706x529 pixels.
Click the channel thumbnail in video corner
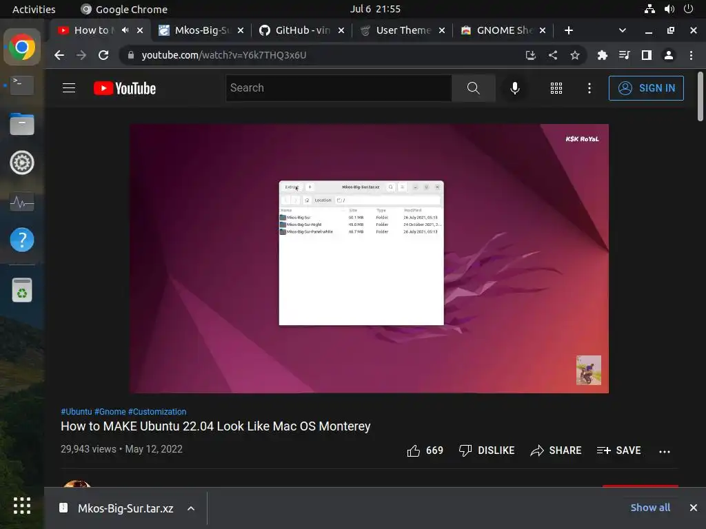click(x=589, y=370)
